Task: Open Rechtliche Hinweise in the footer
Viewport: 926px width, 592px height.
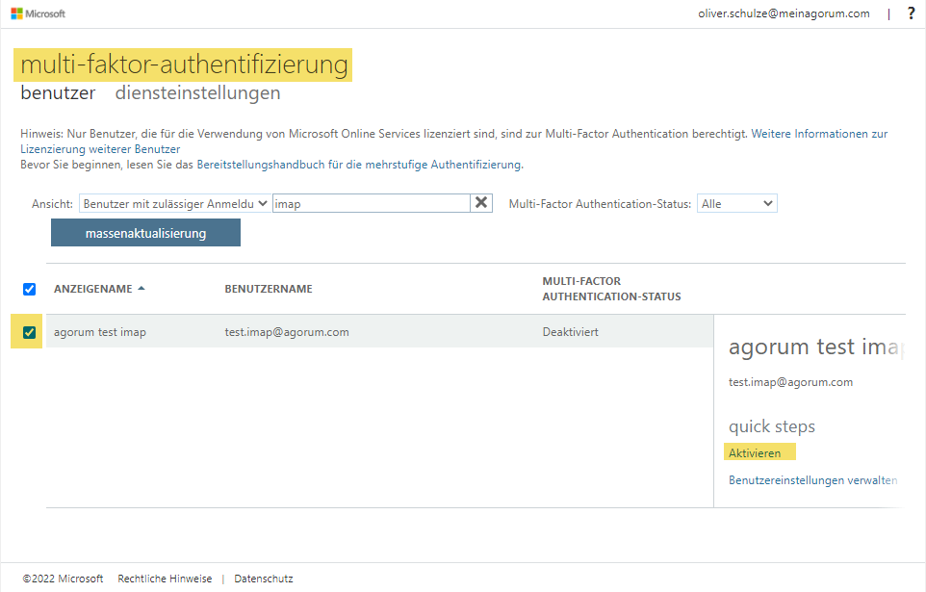Action: [165, 579]
